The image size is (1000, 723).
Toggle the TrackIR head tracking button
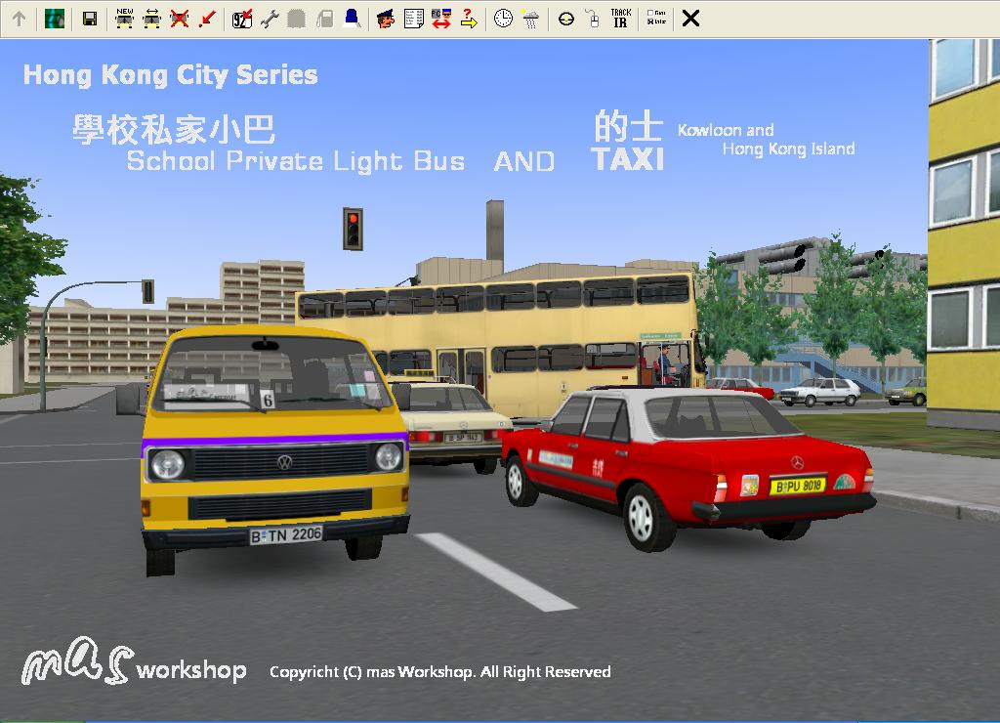click(620, 18)
